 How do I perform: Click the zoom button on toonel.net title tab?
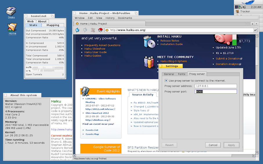point(52,16)
